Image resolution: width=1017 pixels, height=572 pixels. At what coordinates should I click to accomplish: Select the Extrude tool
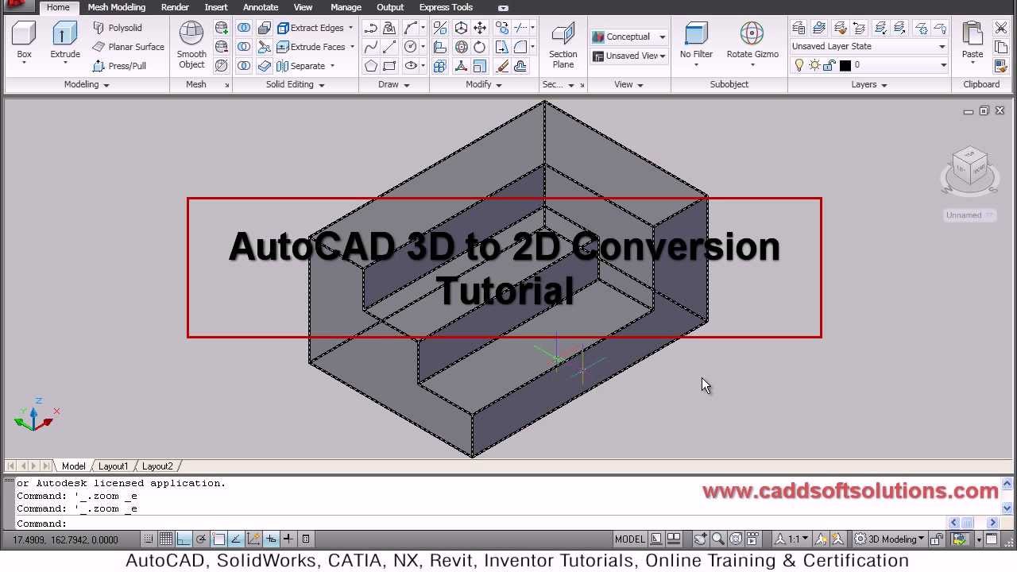click(65, 41)
